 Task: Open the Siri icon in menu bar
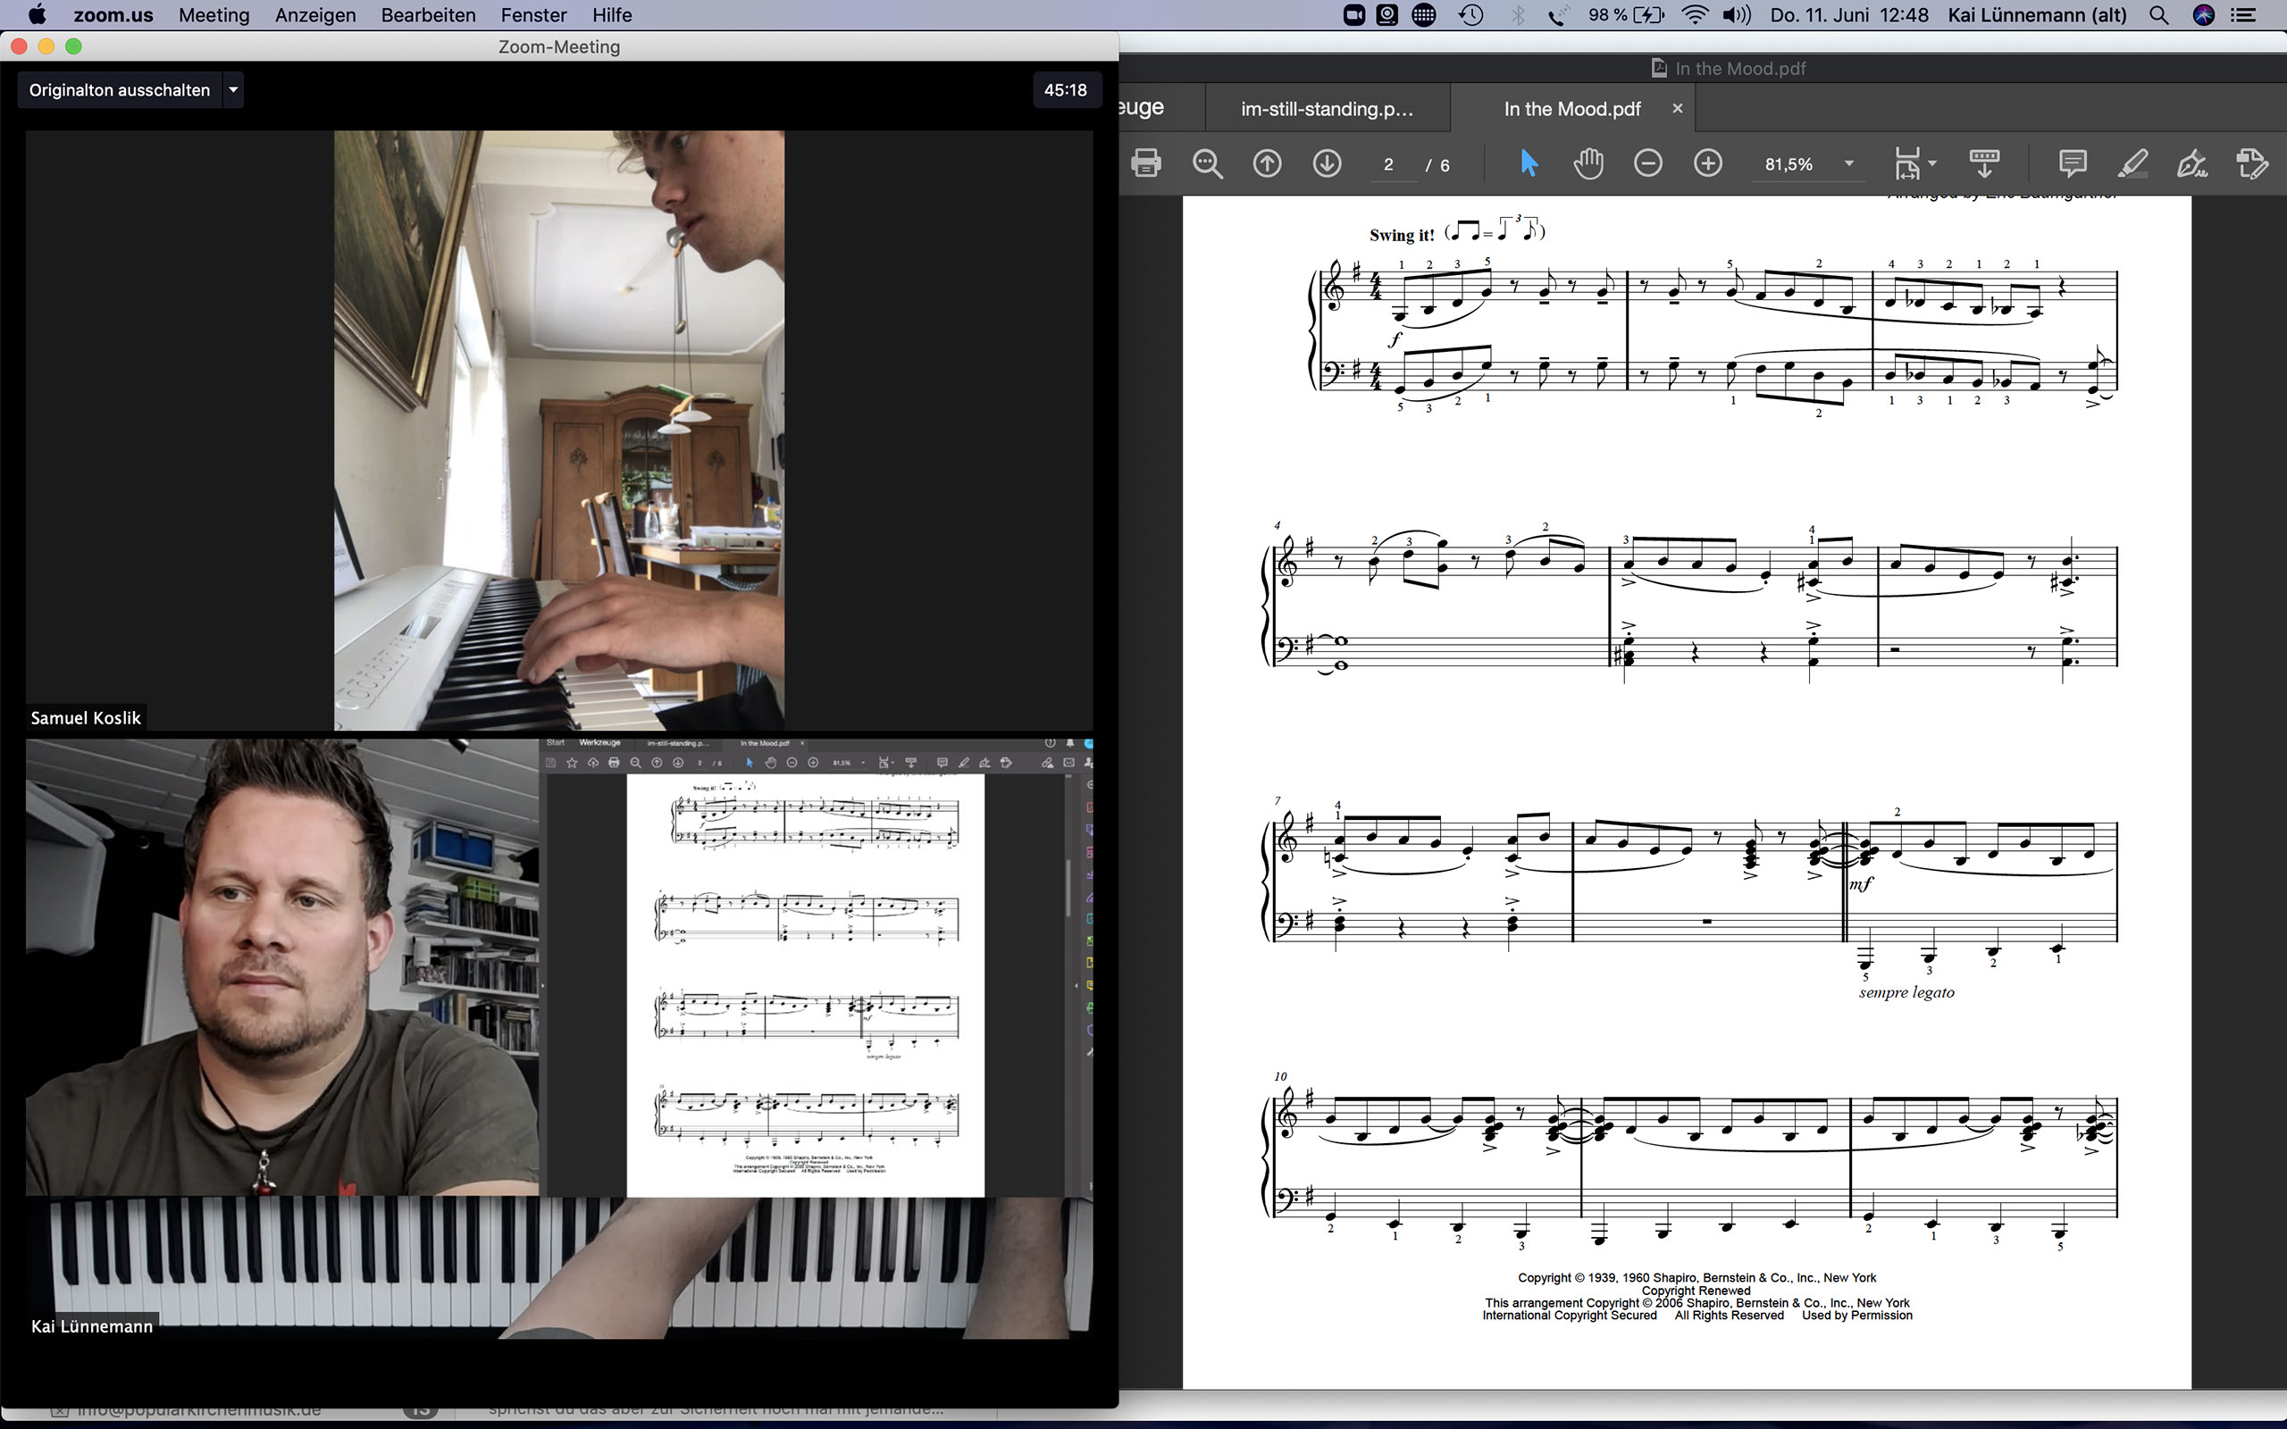tap(2203, 15)
